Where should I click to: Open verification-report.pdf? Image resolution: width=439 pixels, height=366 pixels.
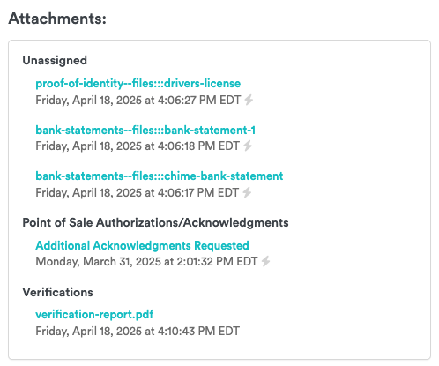click(94, 315)
